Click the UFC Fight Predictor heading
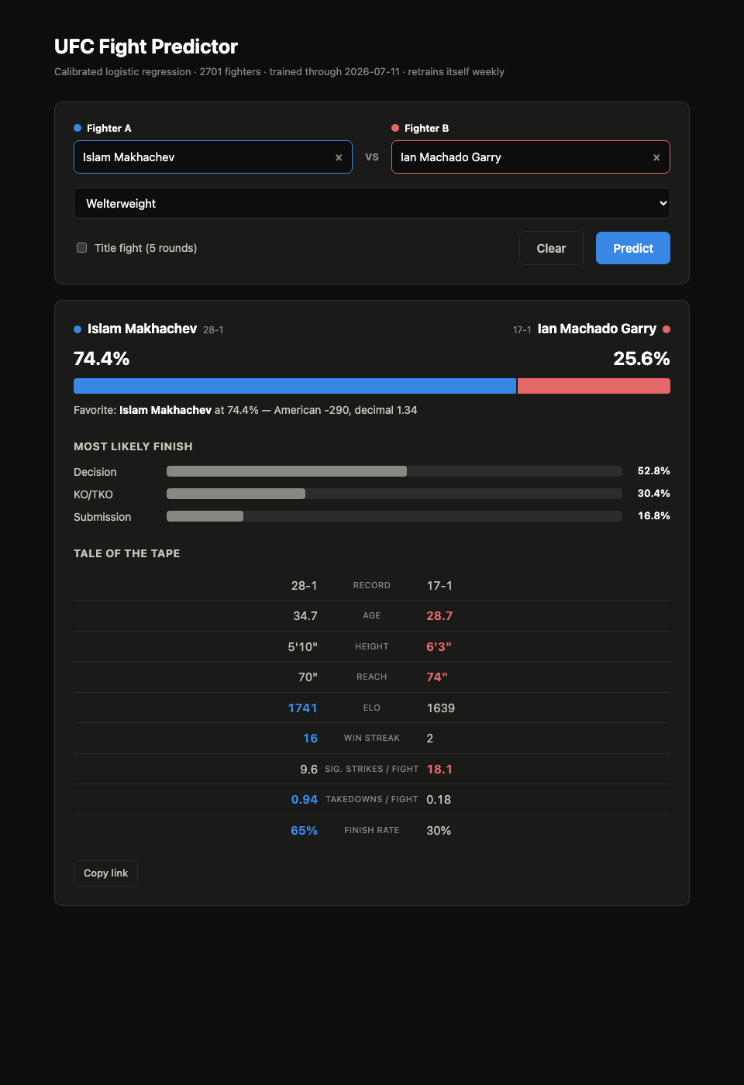 pos(146,46)
